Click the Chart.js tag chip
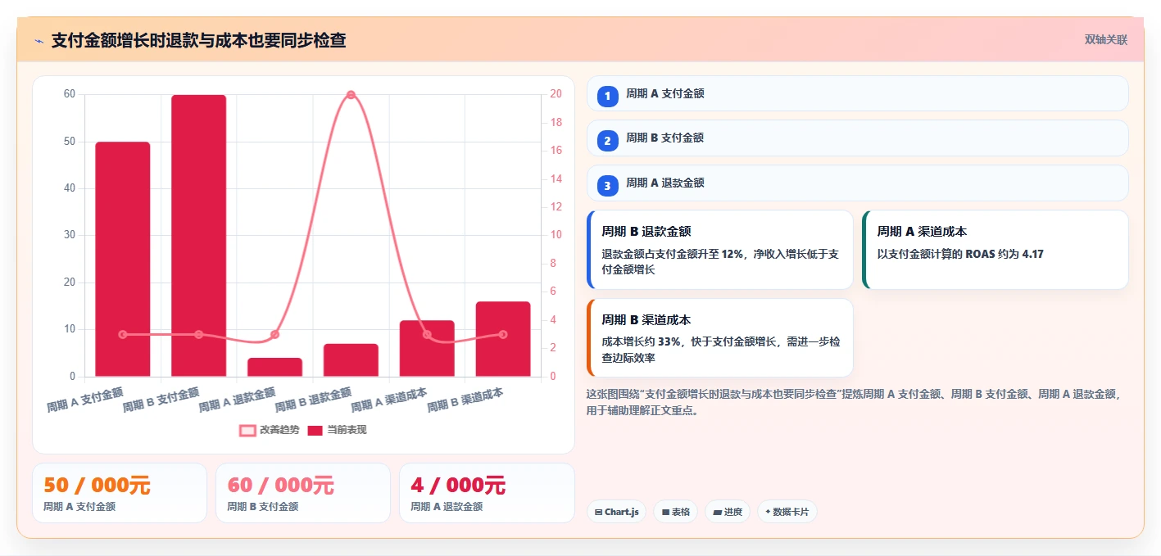1161x556 pixels. coord(616,512)
